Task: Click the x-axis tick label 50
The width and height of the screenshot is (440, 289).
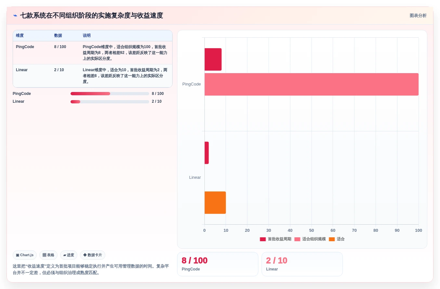Action: 311,230
